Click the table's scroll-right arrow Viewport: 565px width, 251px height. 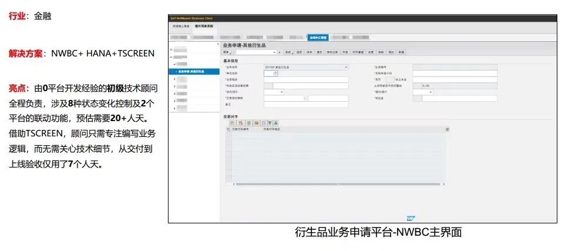(x=443, y=184)
